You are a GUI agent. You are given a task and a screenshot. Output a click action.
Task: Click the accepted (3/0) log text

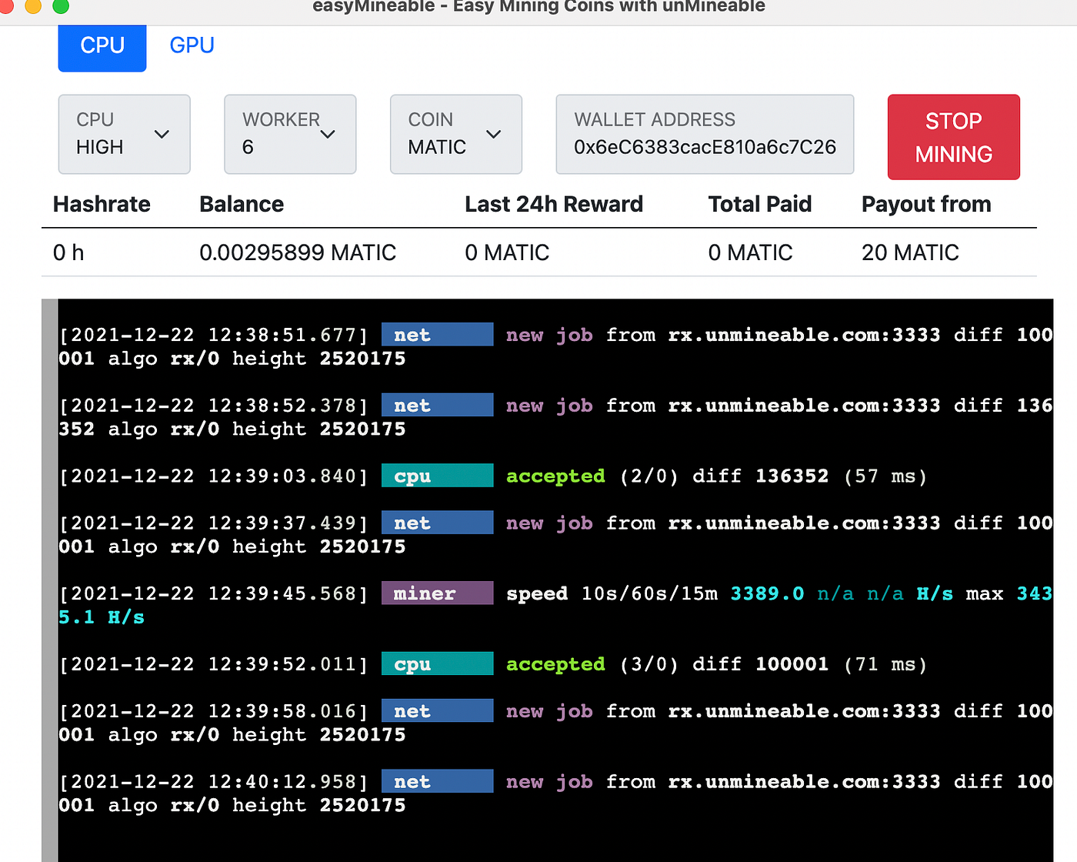592,664
